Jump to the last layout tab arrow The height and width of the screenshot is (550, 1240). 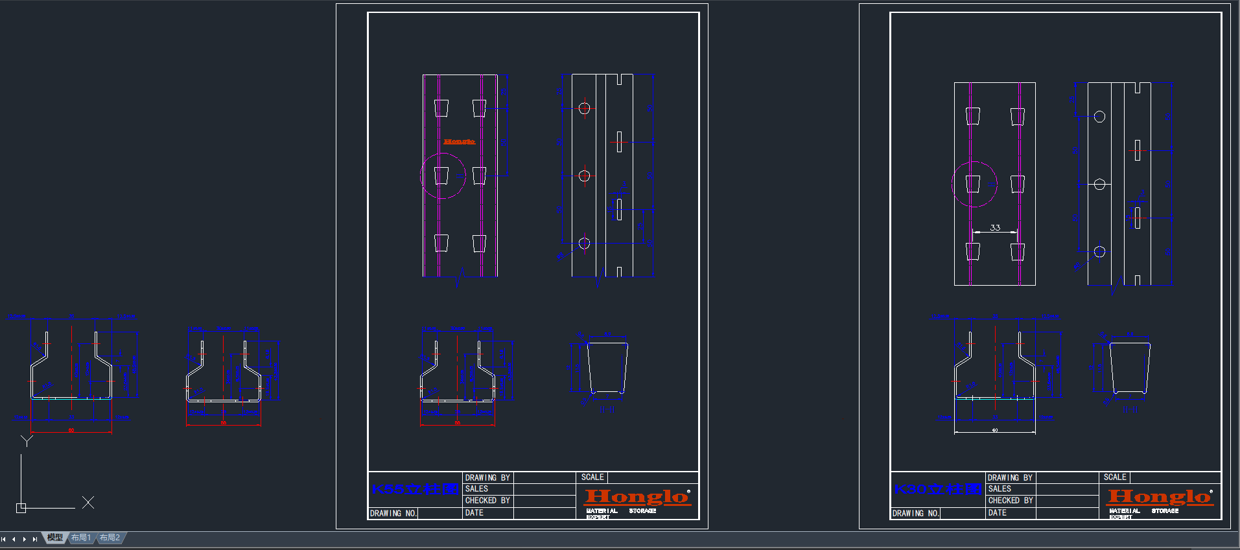[x=34, y=539]
